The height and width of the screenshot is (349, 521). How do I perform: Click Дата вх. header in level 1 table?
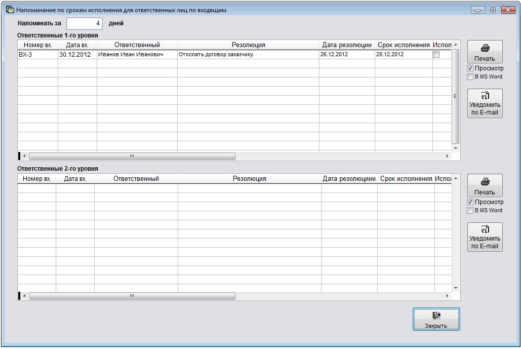[77, 45]
